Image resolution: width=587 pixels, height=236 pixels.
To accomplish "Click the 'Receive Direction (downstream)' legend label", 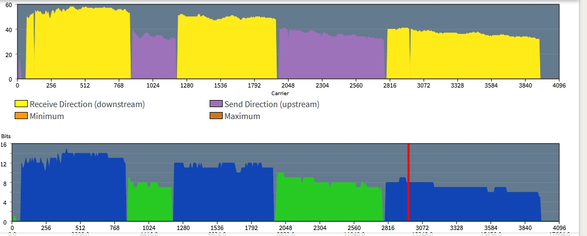I will pos(87,104).
